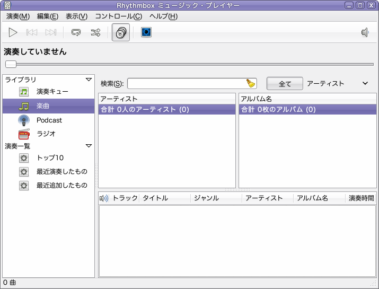Image resolution: width=379 pixels, height=289 pixels.
Task: Toggle repeat mode
Action: pos(76,32)
